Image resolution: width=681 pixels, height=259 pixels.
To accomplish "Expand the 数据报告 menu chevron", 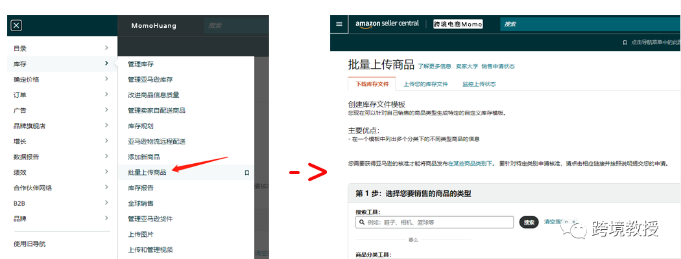I will 106,156.
